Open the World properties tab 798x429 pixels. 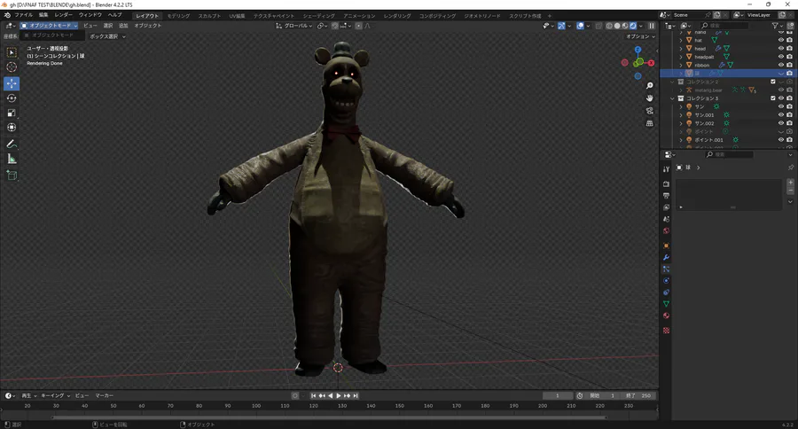666,230
